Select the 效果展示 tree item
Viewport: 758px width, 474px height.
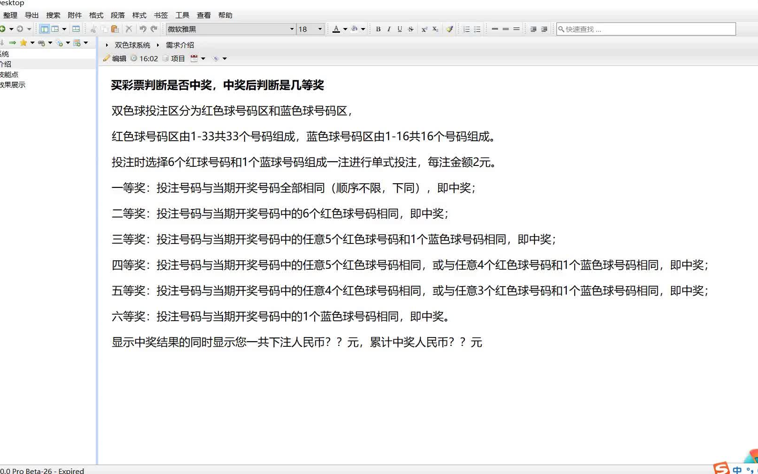[x=13, y=85]
